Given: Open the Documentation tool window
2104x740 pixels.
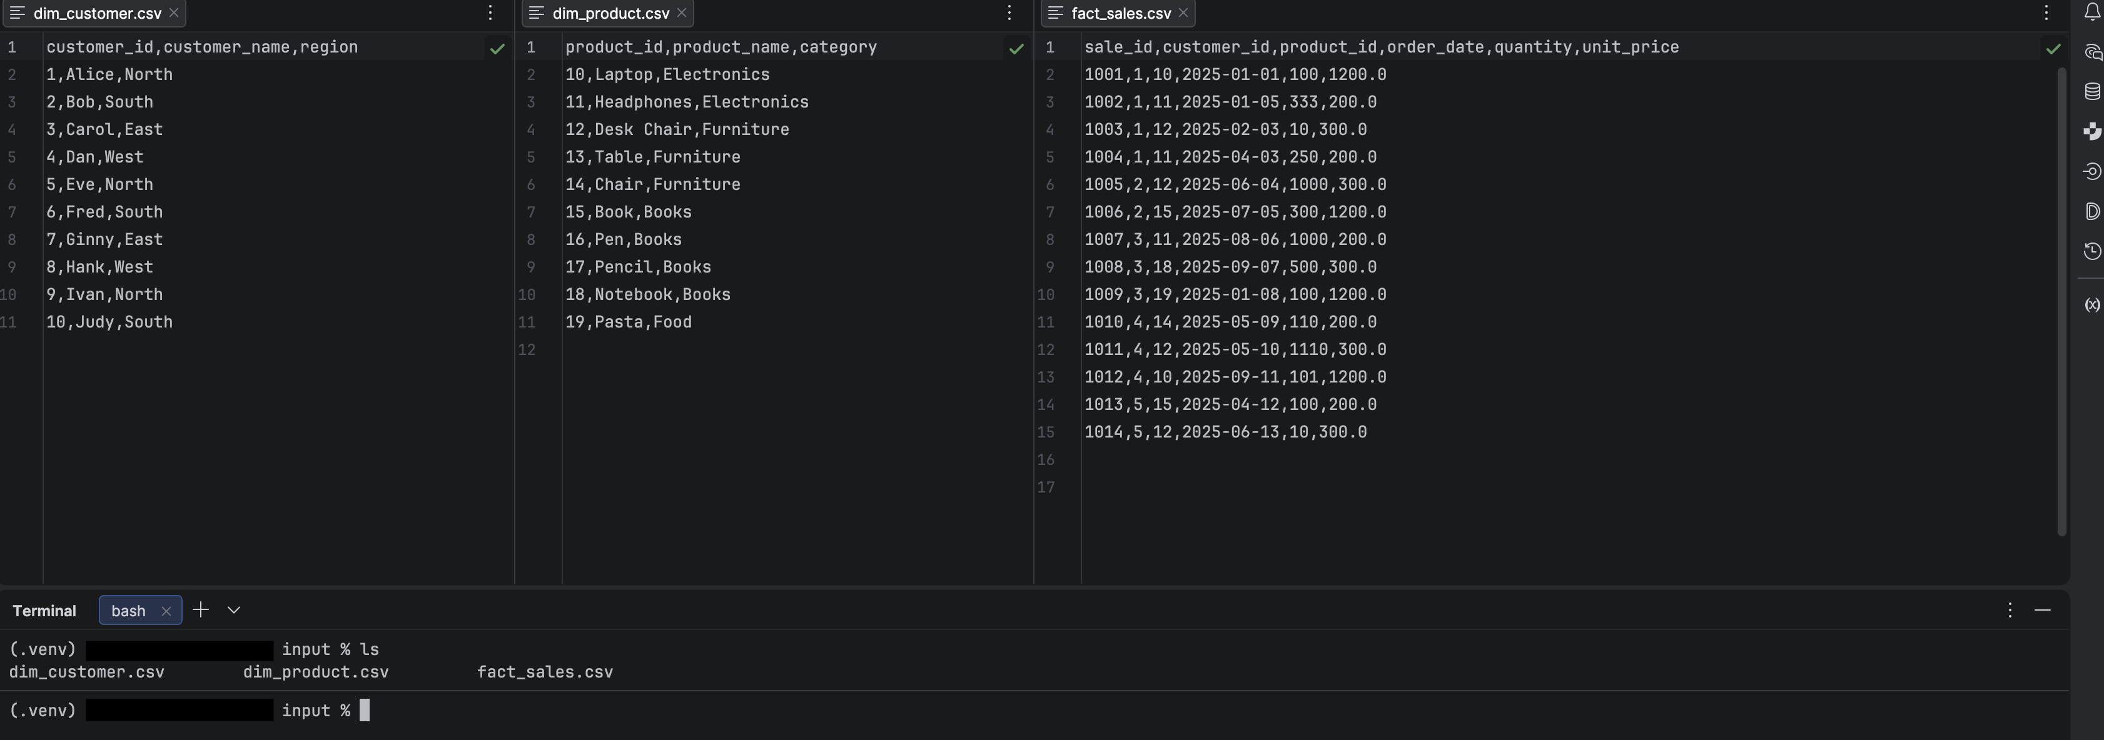Looking at the screenshot, I should coord(2093,211).
